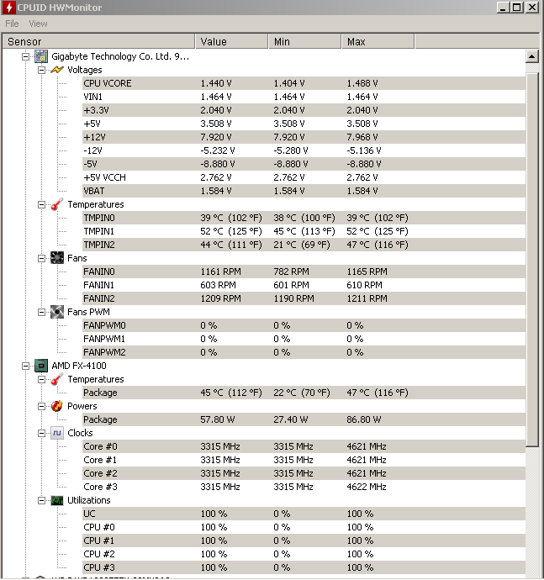Click the Fans icon beside Fans
This screenshot has width=544, height=580.
[x=57, y=258]
